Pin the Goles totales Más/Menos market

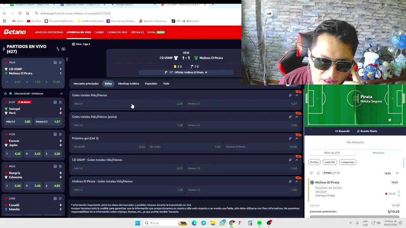click(x=290, y=95)
